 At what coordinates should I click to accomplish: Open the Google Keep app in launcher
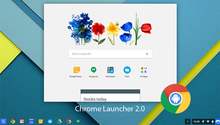click(x=76, y=70)
